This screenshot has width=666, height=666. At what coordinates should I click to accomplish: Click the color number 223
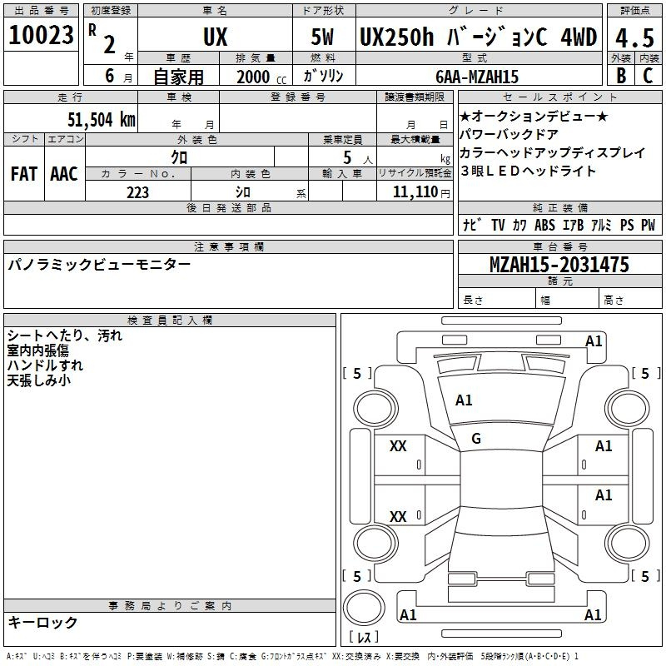click(137, 192)
